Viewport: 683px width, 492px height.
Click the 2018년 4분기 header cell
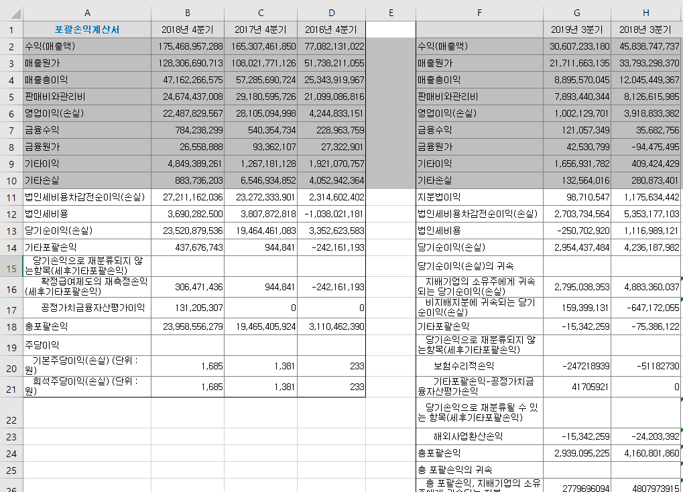point(188,29)
